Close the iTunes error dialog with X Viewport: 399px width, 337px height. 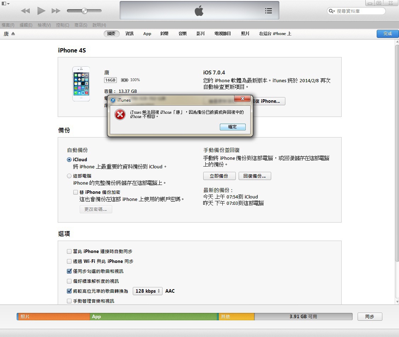point(243,99)
